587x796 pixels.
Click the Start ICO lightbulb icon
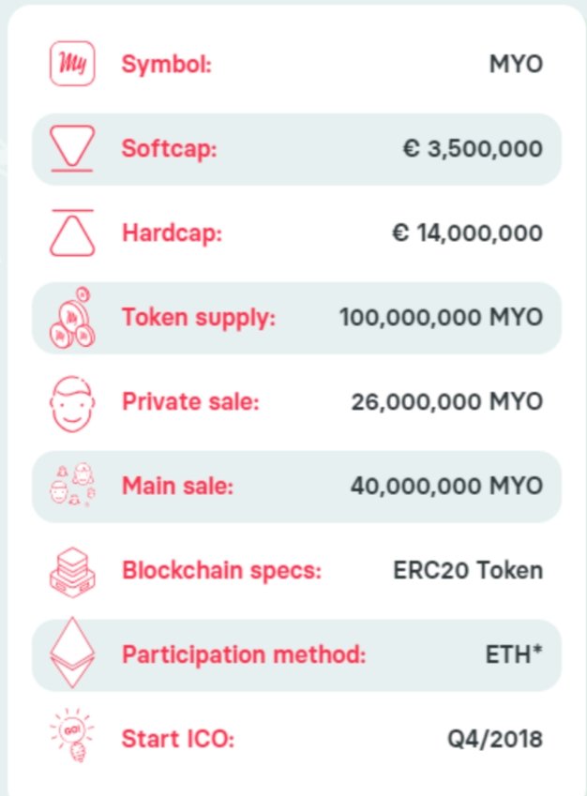[72, 737]
